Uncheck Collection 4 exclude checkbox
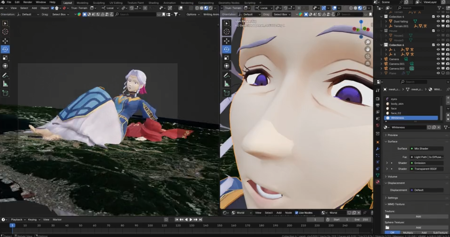Image resolution: width=450 pixels, height=237 pixels. pos(433,17)
